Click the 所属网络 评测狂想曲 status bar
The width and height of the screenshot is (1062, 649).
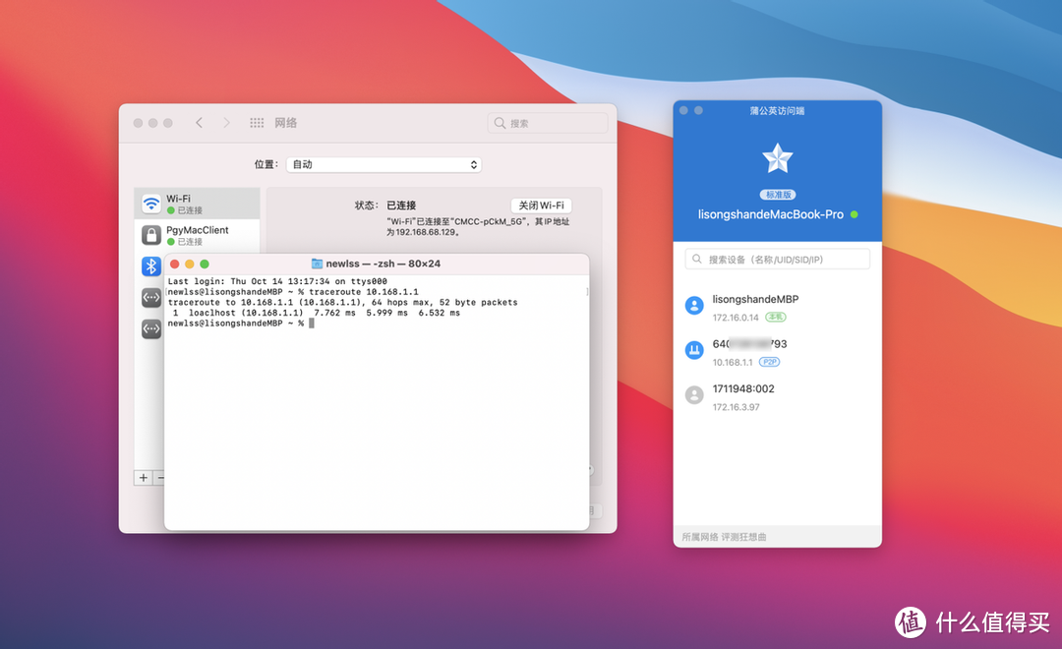(x=778, y=537)
